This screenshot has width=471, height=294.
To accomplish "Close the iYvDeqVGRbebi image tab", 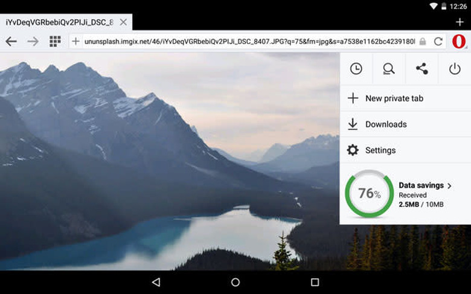I will click(x=123, y=22).
